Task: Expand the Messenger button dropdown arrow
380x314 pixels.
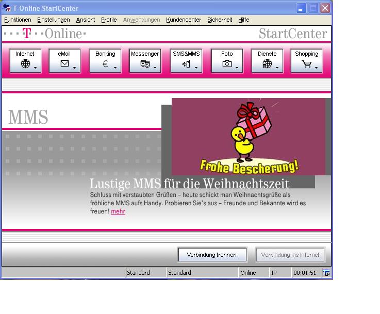Action: (155, 68)
